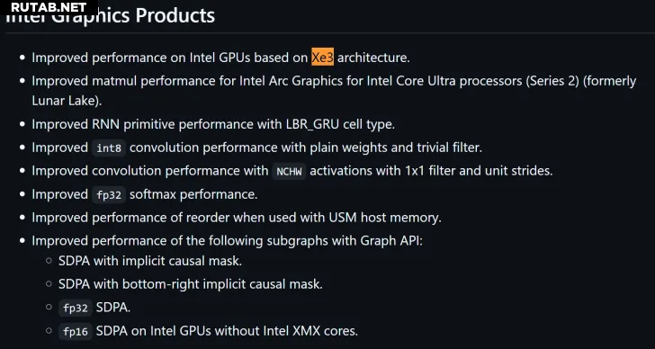This screenshot has height=349, width=655.
Task: Click the LBR_GRU cell type text
Action: [x=340, y=124]
